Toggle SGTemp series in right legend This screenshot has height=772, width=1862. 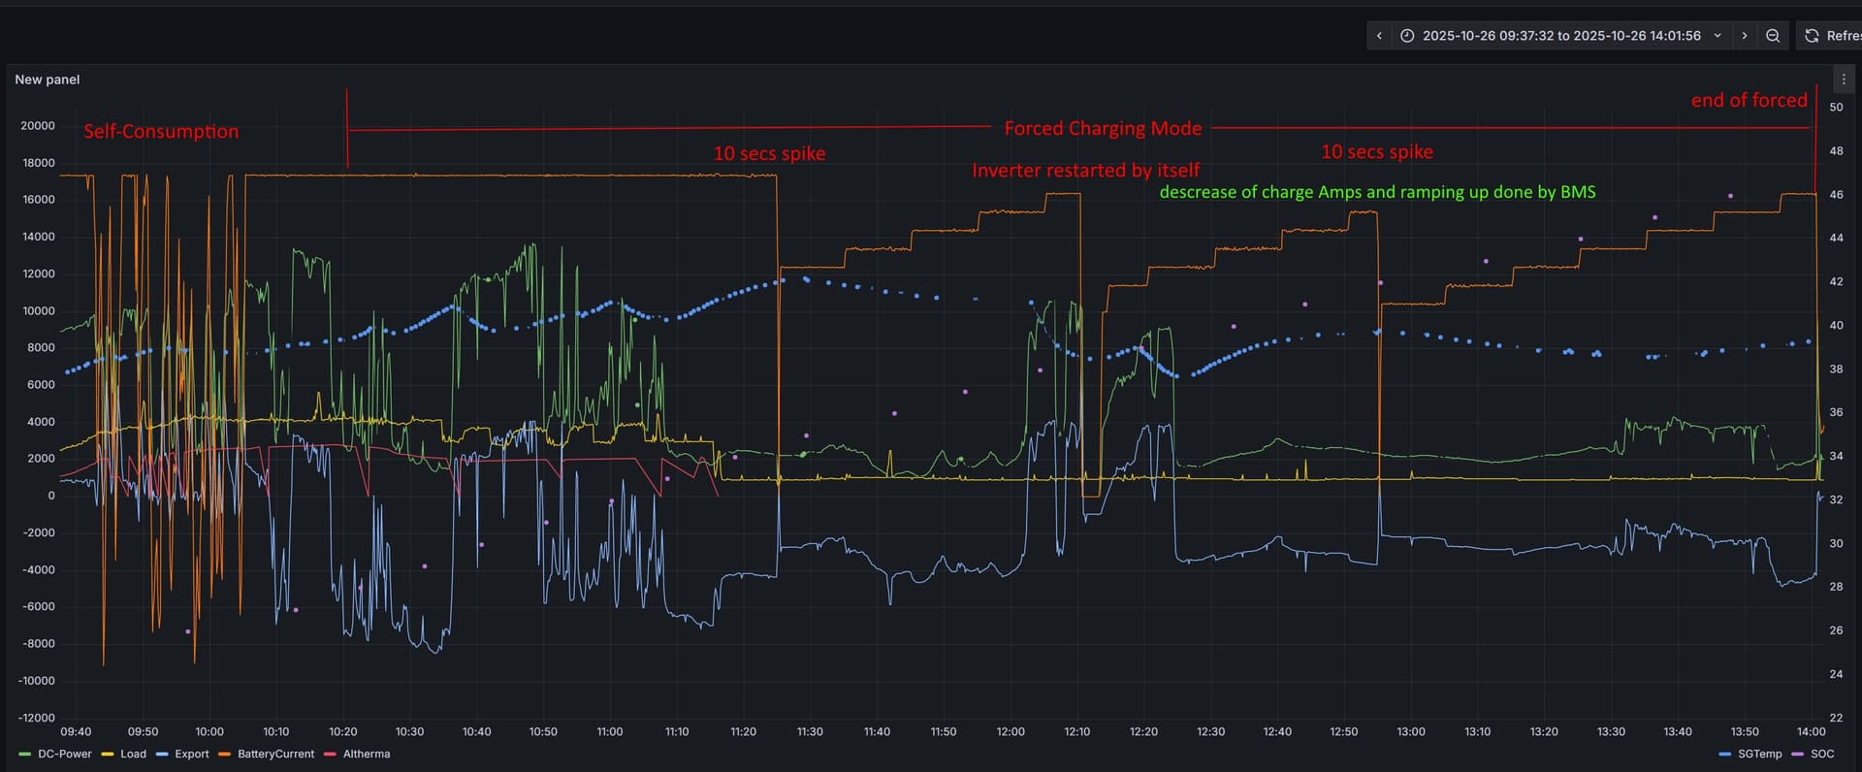1759,755
